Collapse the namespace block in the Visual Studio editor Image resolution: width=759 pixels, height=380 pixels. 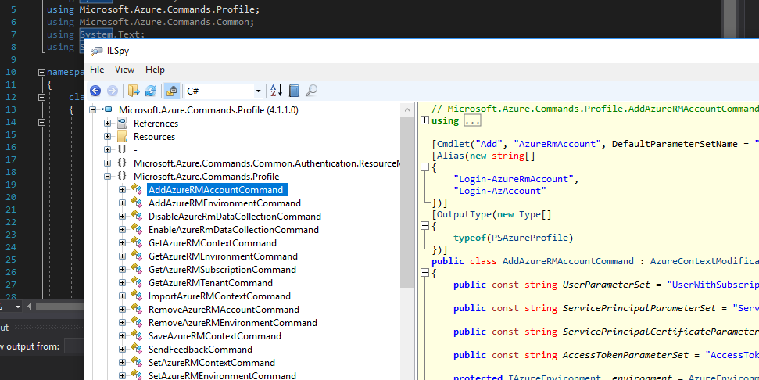pos(41,72)
